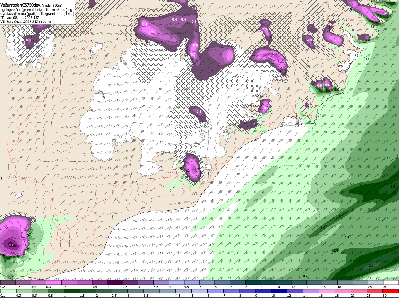Pick top legend dark purple swatch between 2 and 2.5
Screen dimensions: 399x298
(x=115, y=282)
